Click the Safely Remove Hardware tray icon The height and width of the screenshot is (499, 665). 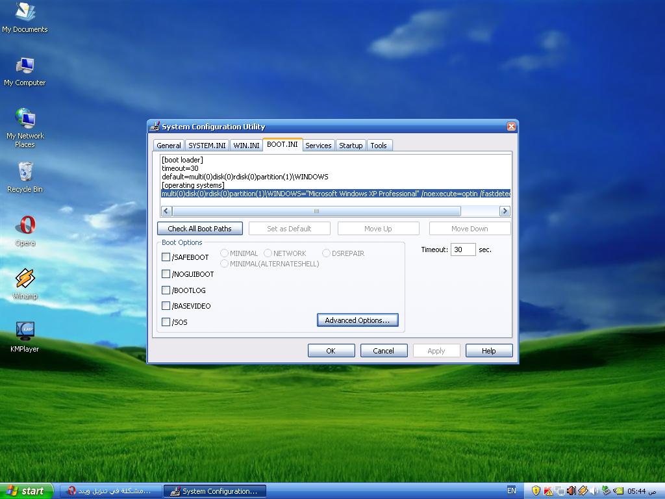tap(606, 491)
